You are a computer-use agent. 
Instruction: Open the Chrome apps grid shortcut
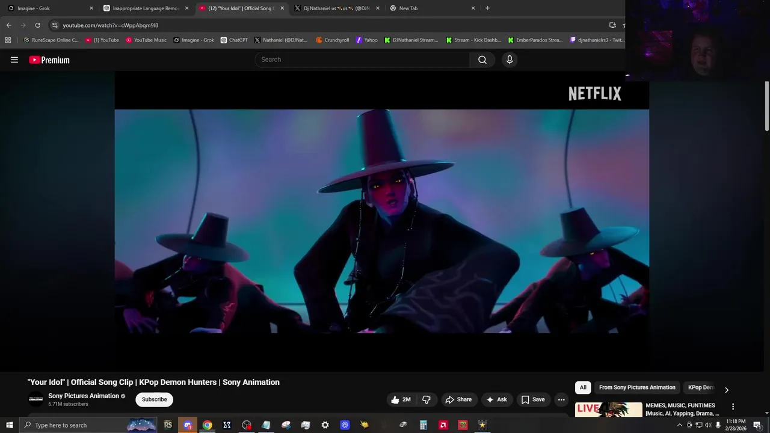pyautogui.click(x=8, y=40)
